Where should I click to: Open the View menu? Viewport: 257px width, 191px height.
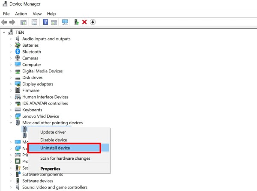coord(37,14)
